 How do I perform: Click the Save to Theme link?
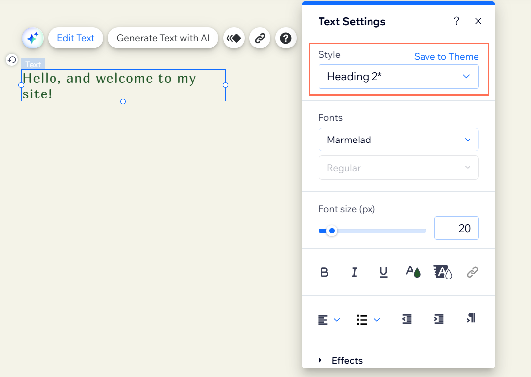(x=446, y=56)
